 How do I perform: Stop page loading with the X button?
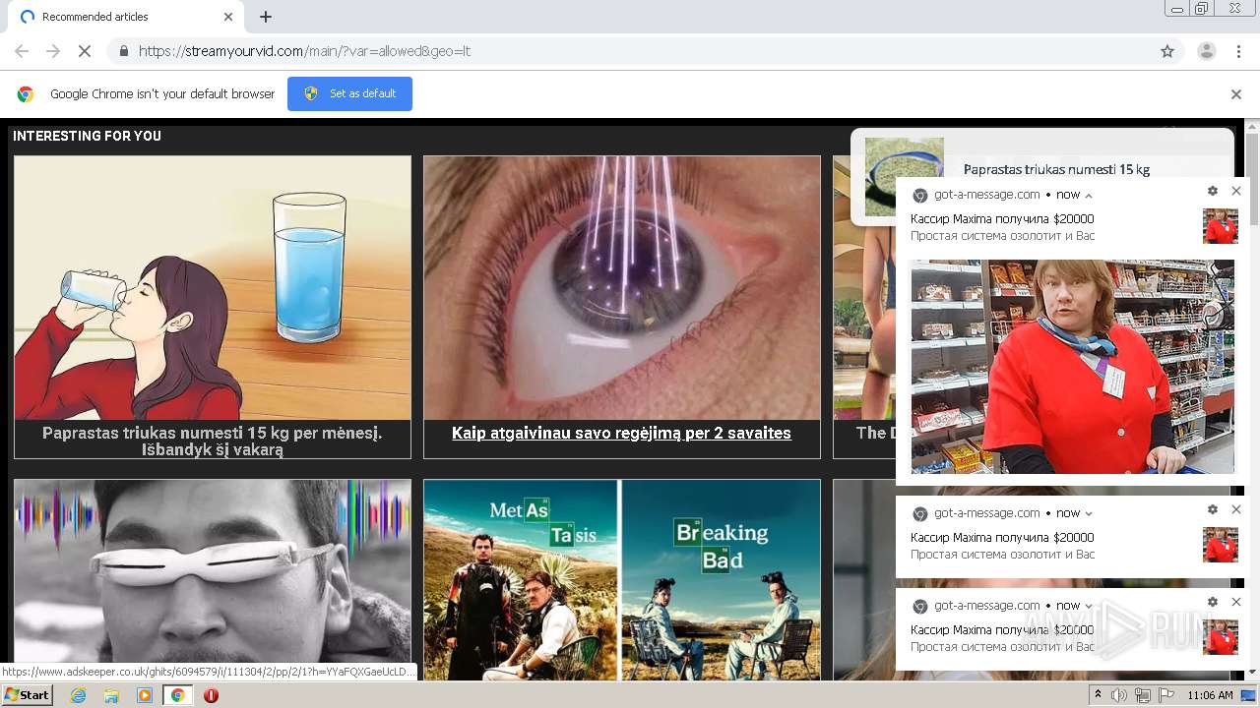click(x=85, y=51)
